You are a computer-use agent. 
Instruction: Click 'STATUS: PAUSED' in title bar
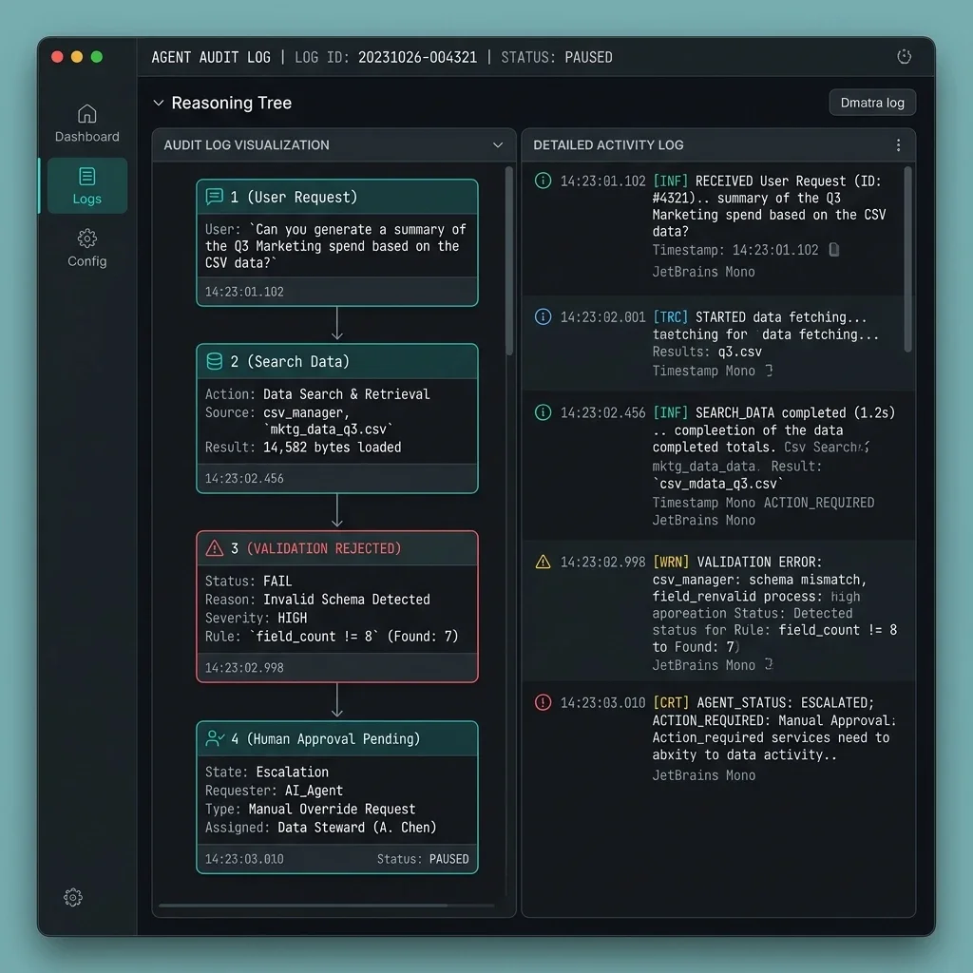click(557, 57)
